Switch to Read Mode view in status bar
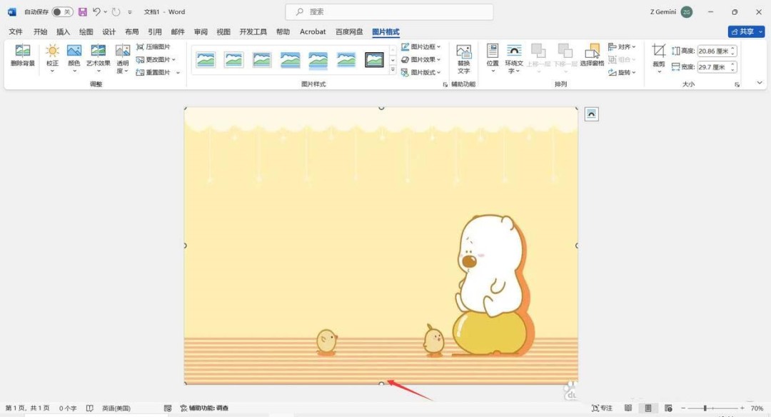771x417 pixels. (x=628, y=408)
